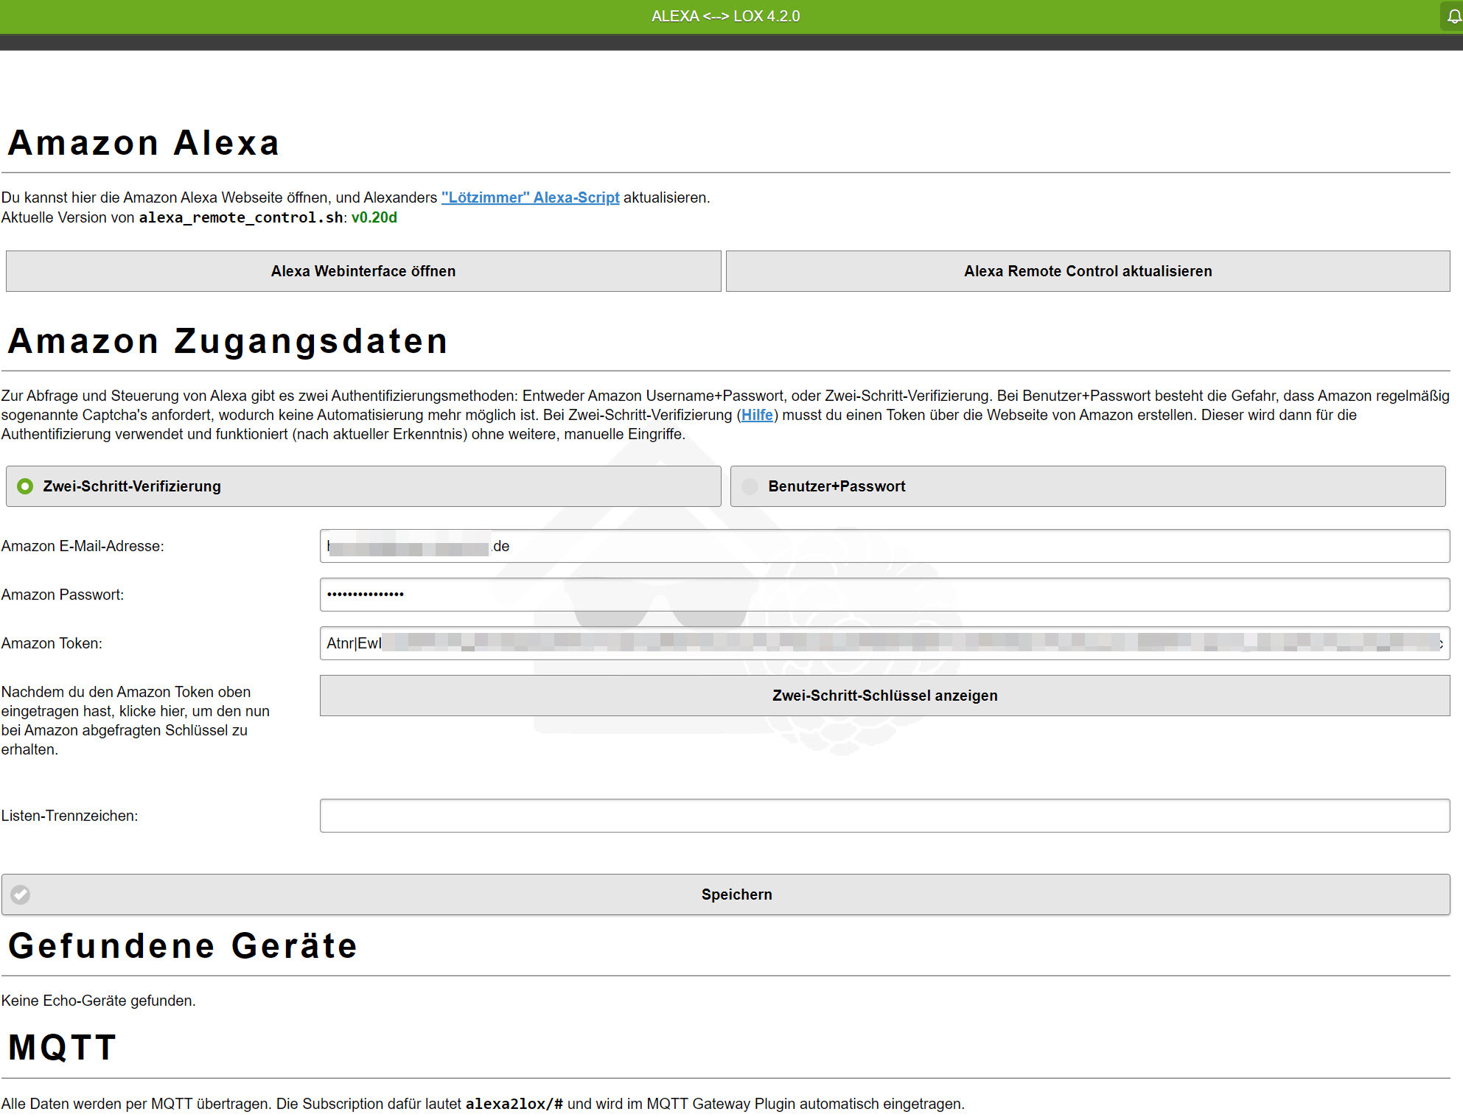Viewport: 1463px width, 1117px height.
Task: Click the alexa_remote_control.sh script name
Action: (241, 217)
